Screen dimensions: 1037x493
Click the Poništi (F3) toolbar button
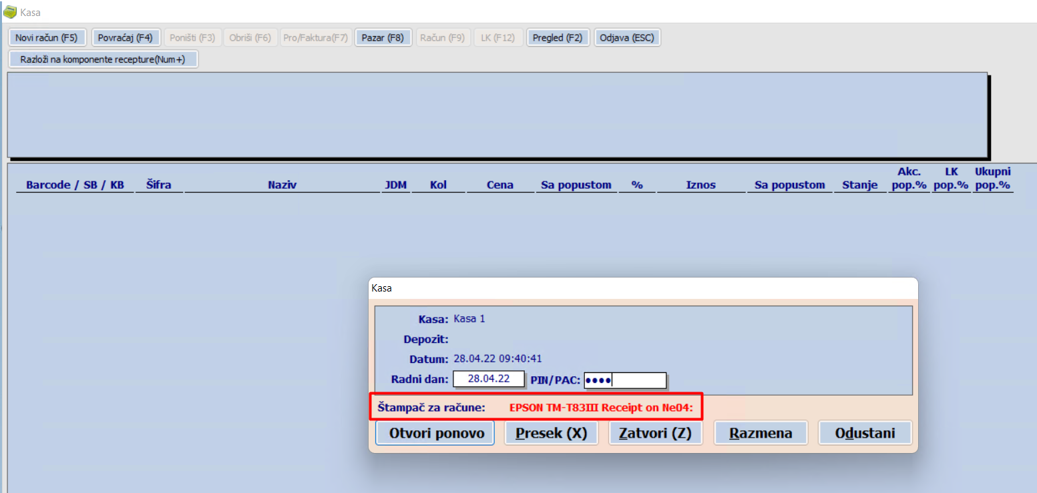click(x=192, y=37)
